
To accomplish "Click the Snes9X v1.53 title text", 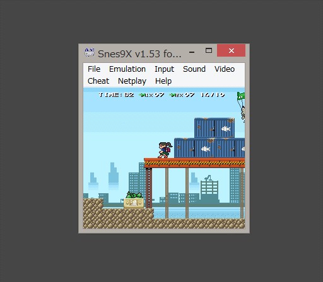I will tap(139, 54).
